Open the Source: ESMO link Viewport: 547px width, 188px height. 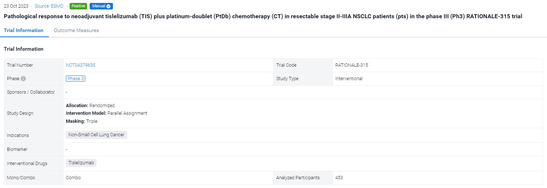(x=50, y=6)
